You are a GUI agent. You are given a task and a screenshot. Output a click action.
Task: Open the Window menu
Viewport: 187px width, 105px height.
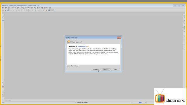(x=46, y=8)
